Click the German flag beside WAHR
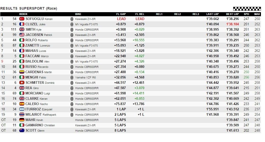This screenshot has height=142, width=265. click(22, 120)
